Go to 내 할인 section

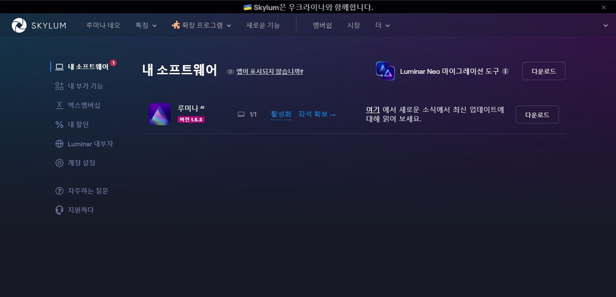pyautogui.click(x=78, y=124)
